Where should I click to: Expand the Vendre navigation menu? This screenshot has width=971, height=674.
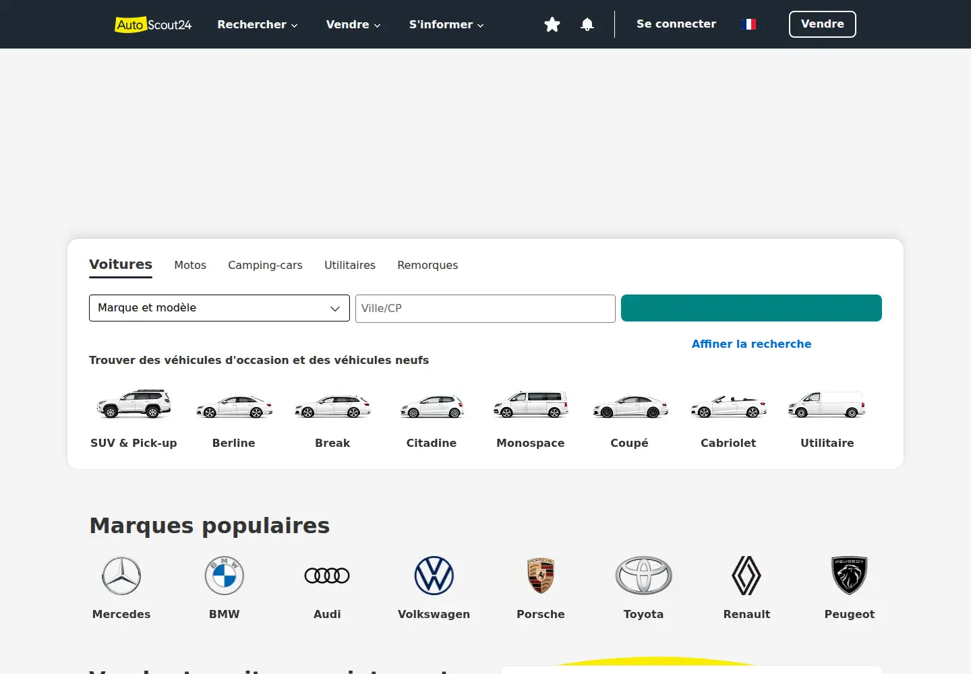[353, 24]
